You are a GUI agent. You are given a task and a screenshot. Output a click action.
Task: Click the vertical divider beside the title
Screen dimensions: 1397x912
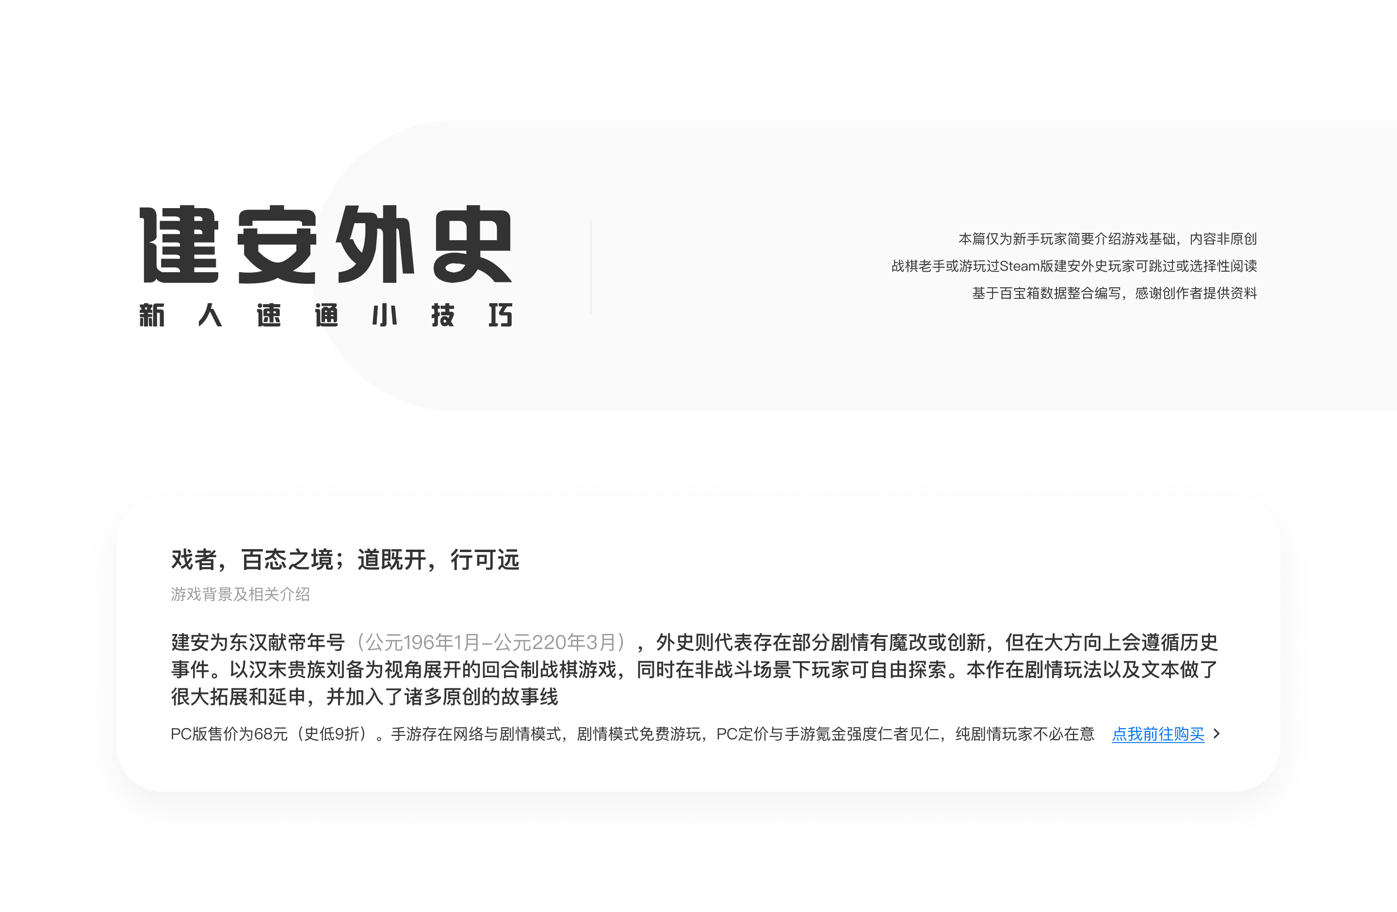(590, 266)
